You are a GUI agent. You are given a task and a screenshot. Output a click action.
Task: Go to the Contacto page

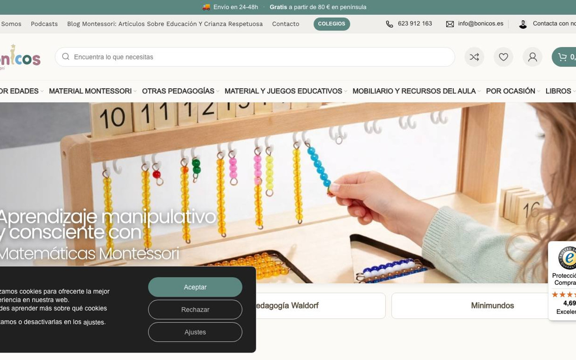(x=285, y=24)
